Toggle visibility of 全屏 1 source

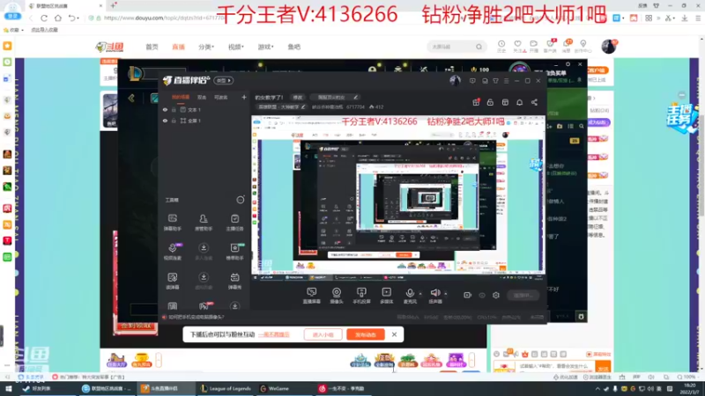[165, 121]
